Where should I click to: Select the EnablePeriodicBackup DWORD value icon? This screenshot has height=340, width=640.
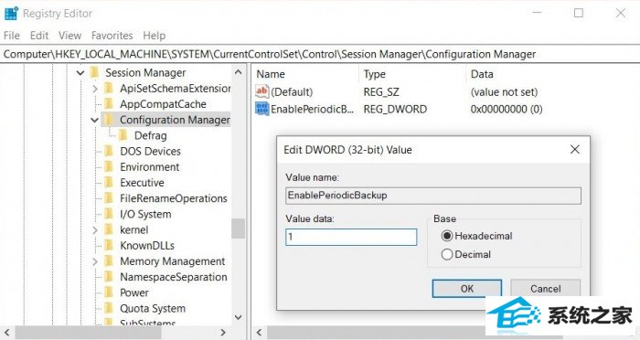point(262,109)
